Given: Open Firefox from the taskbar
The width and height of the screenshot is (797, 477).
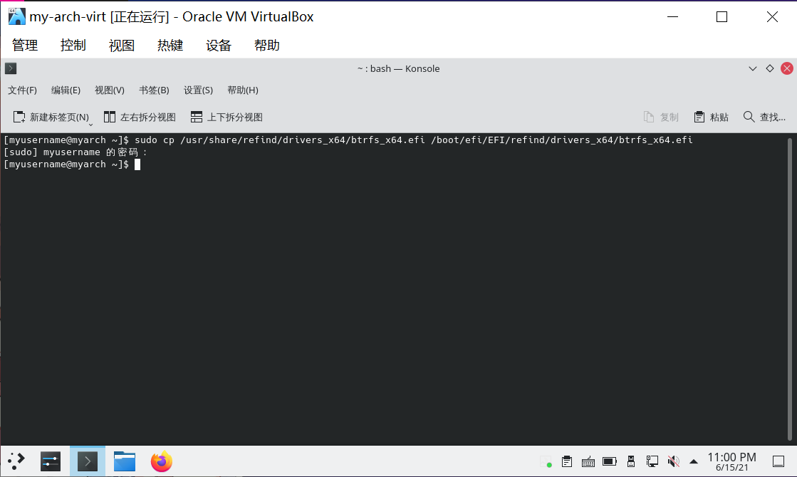Looking at the screenshot, I should pyautogui.click(x=162, y=461).
